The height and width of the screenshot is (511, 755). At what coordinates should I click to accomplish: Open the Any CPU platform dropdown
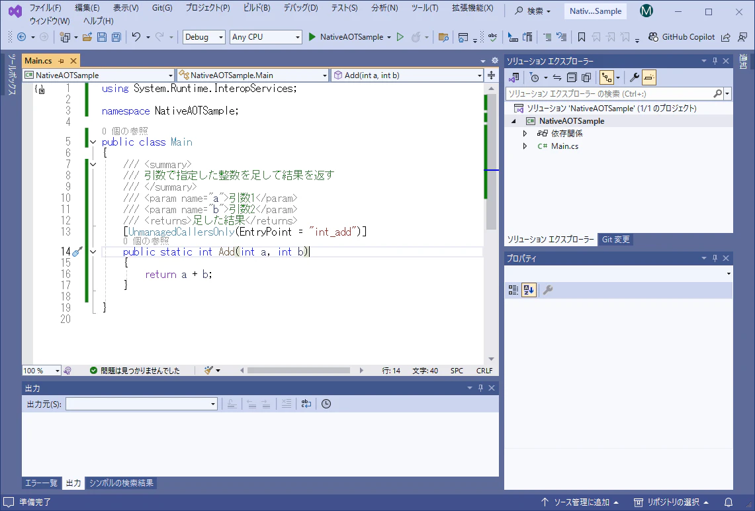pyautogui.click(x=266, y=37)
